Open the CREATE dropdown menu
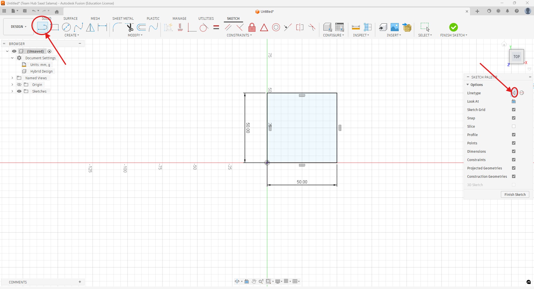 [72, 35]
